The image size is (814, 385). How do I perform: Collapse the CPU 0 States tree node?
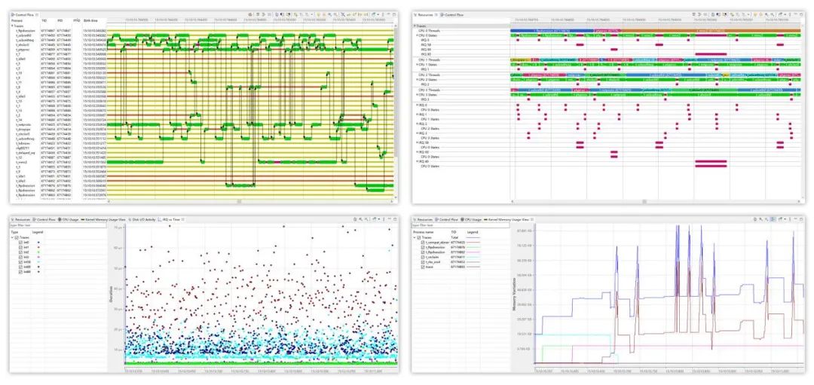[418, 35]
